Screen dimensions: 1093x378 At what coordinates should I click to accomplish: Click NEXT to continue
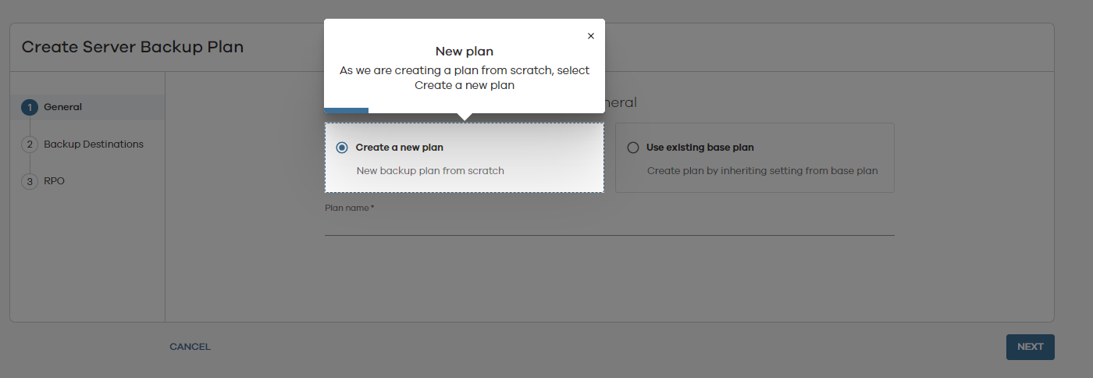[1031, 347]
